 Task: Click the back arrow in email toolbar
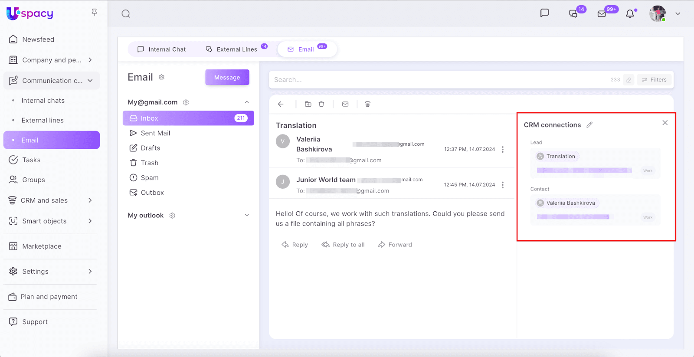pyautogui.click(x=281, y=104)
